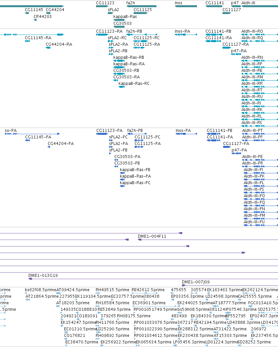Open EST EK256922.5prime
This screenshot has width=278, height=347.
click(118, 342)
